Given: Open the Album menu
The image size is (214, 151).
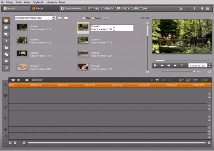Looking at the screenshot, I should [27, 2].
